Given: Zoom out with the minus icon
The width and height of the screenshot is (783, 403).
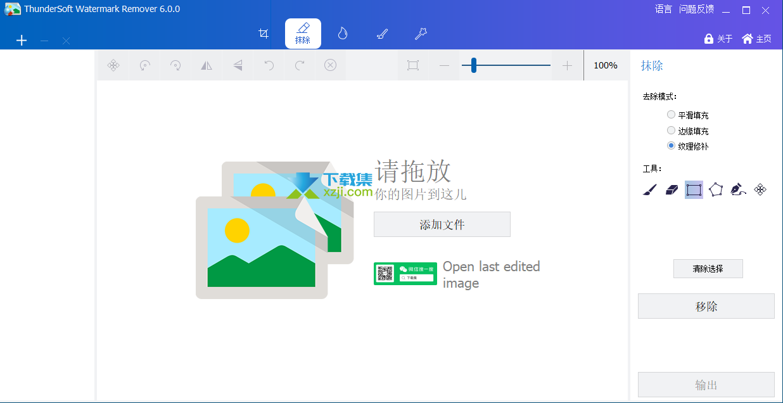Looking at the screenshot, I should coord(444,65).
